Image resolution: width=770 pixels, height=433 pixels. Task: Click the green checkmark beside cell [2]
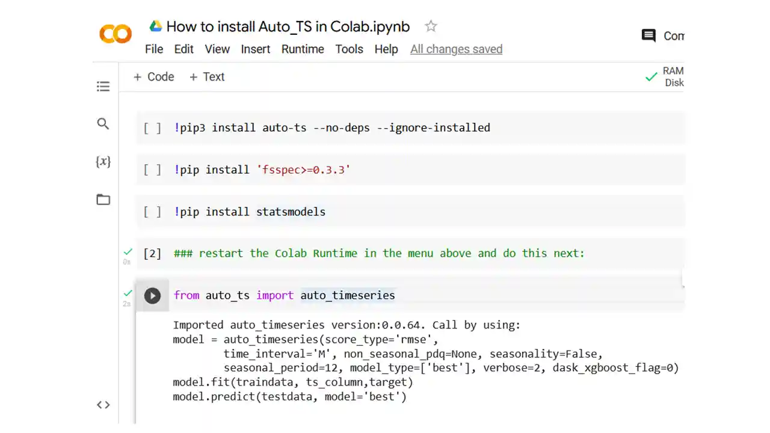click(x=127, y=252)
